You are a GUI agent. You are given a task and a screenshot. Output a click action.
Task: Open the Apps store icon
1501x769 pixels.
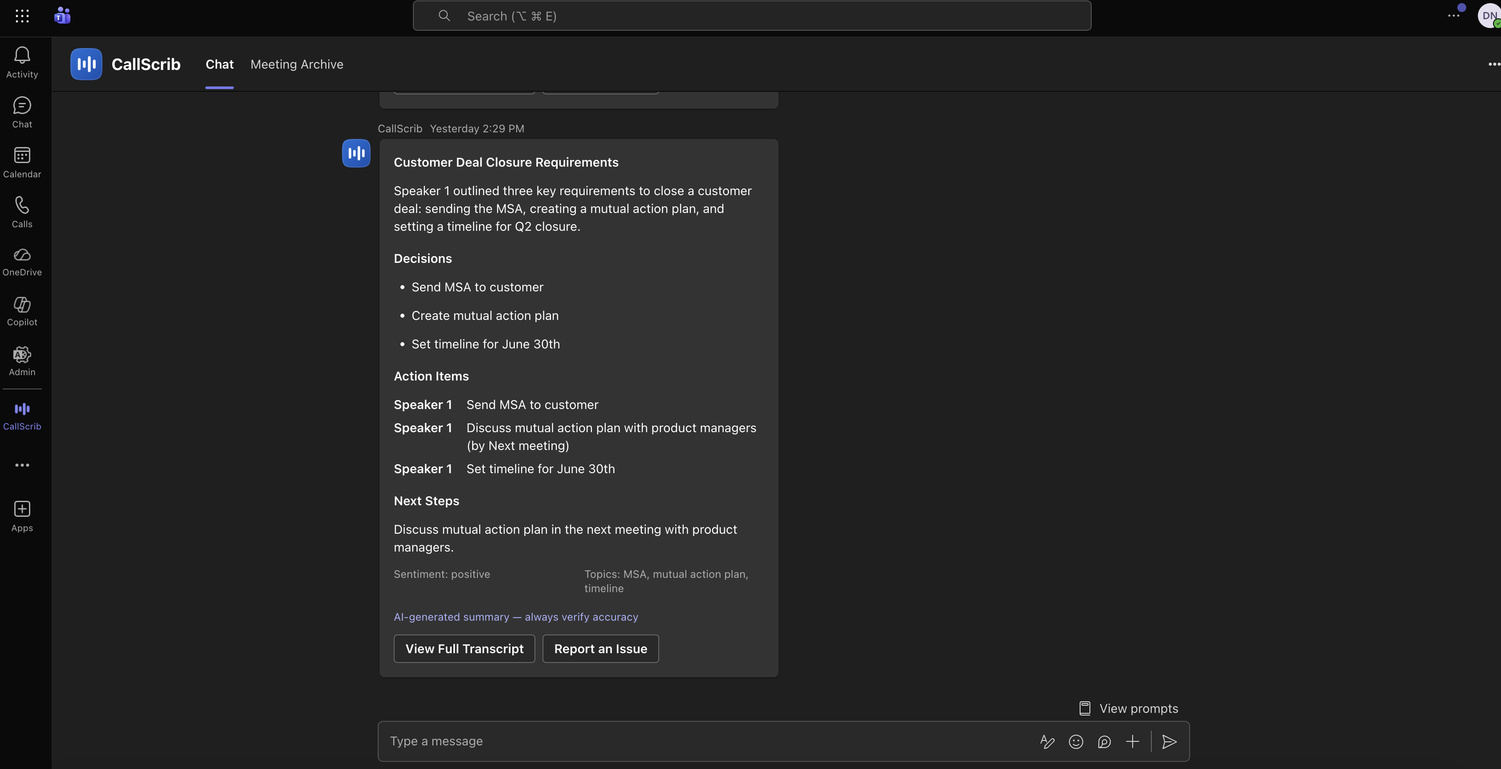pyautogui.click(x=22, y=516)
